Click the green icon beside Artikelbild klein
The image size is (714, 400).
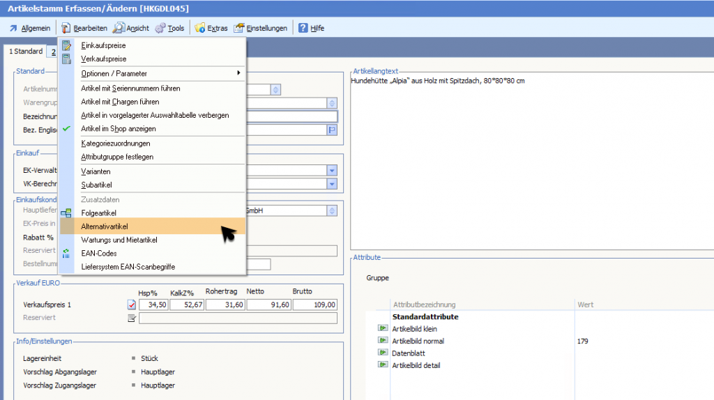[382, 328]
